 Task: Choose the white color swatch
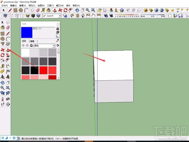coord(25,52)
